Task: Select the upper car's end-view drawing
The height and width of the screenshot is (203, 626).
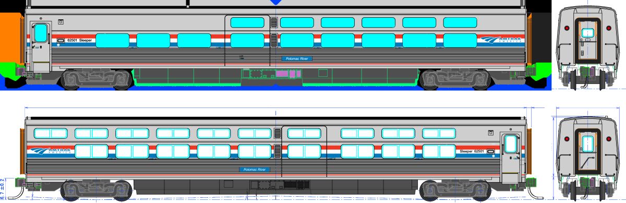Action: click(588, 49)
